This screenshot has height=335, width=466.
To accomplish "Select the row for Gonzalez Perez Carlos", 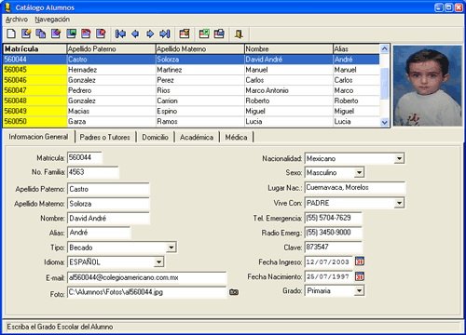I will (x=191, y=80).
